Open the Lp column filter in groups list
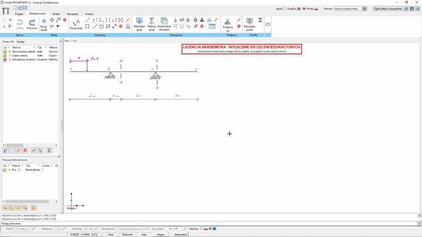Screen dimensions: 422x237 pos(9,47)
